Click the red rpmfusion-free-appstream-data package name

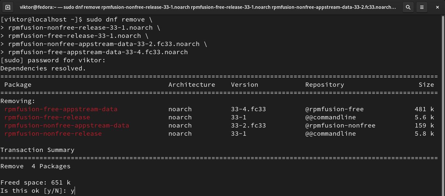click(x=61, y=109)
